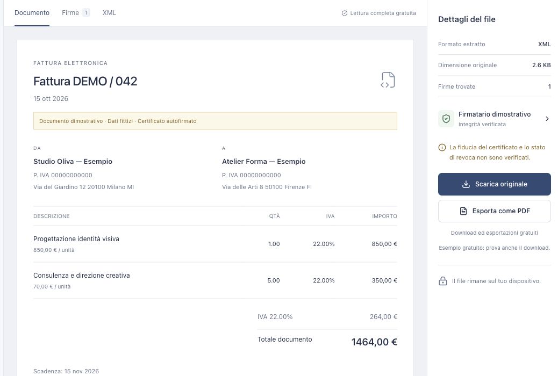Click the Totale documento label

coord(285,339)
